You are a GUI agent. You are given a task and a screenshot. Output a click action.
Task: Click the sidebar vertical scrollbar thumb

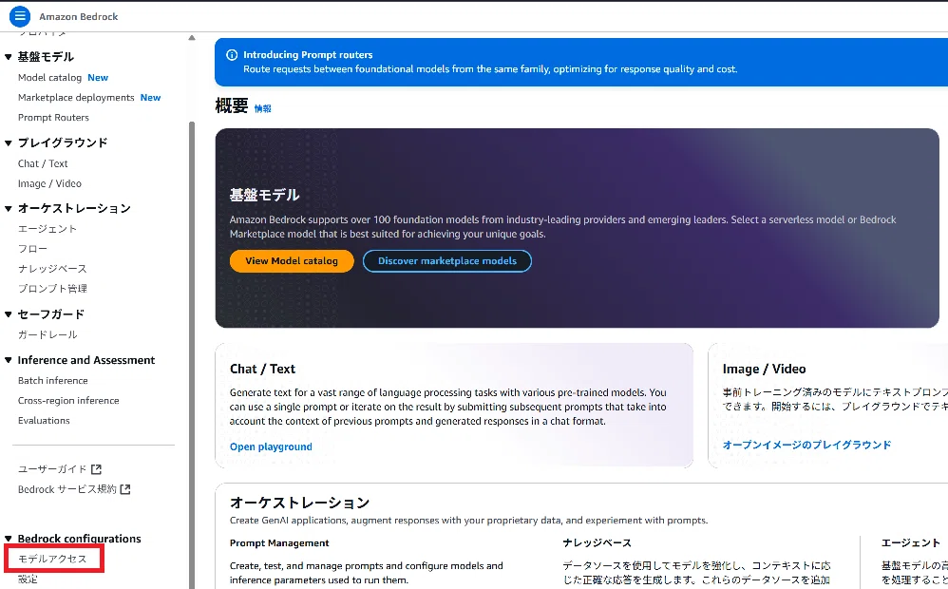click(192, 354)
